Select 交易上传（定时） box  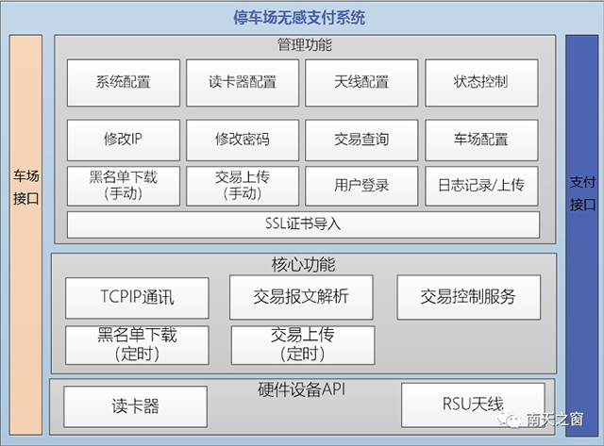pos(303,345)
